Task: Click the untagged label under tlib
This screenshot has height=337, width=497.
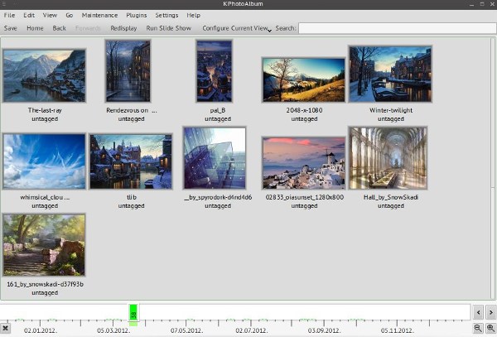Action: [131, 205]
